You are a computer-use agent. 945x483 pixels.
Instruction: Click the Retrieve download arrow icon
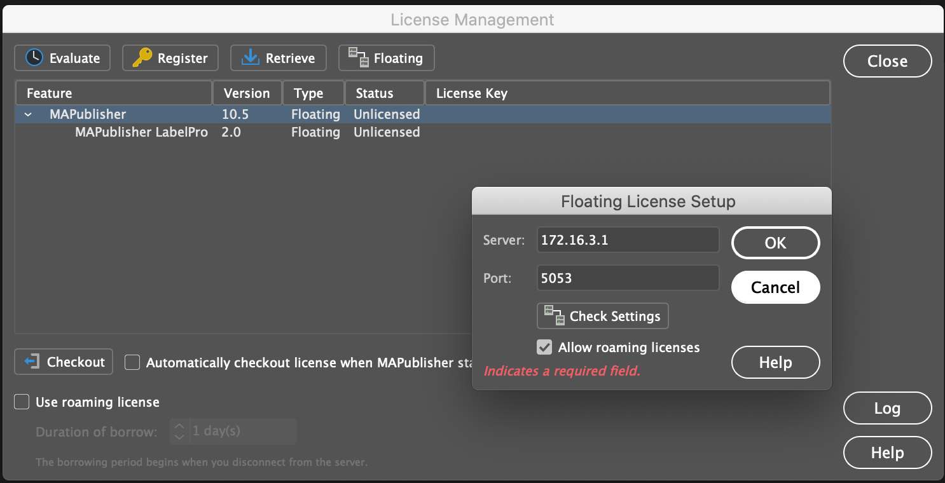251,58
